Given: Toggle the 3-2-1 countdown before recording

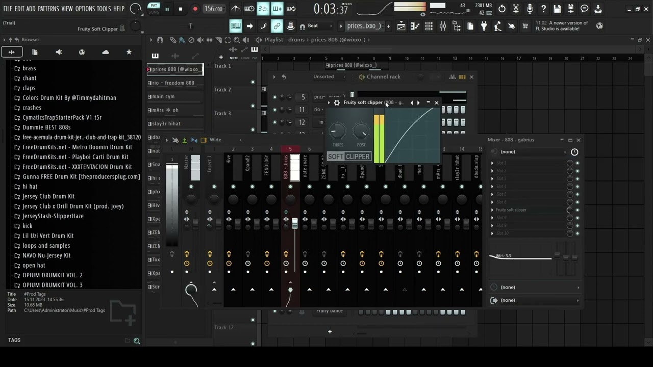Looking at the screenshot, I should click(x=263, y=9).
